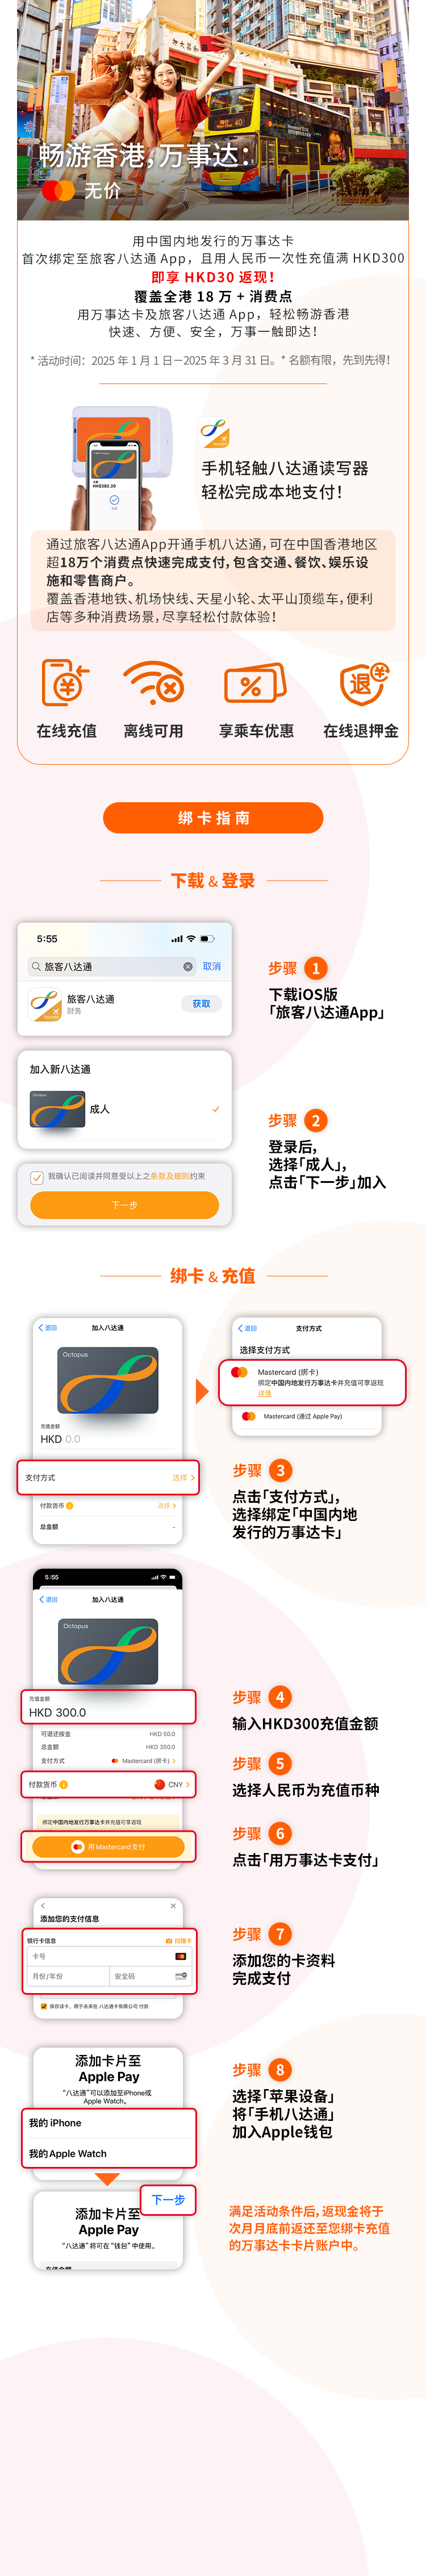Clear the search field with the X icon
The image size is (426, 2576).
tap(187, 966)
